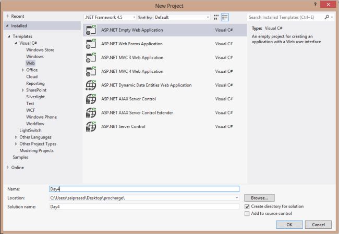The width and height of the screenshot is (339, 234).
Task: Open the search options dropdown arrow
Action: (x=332, y=17)
